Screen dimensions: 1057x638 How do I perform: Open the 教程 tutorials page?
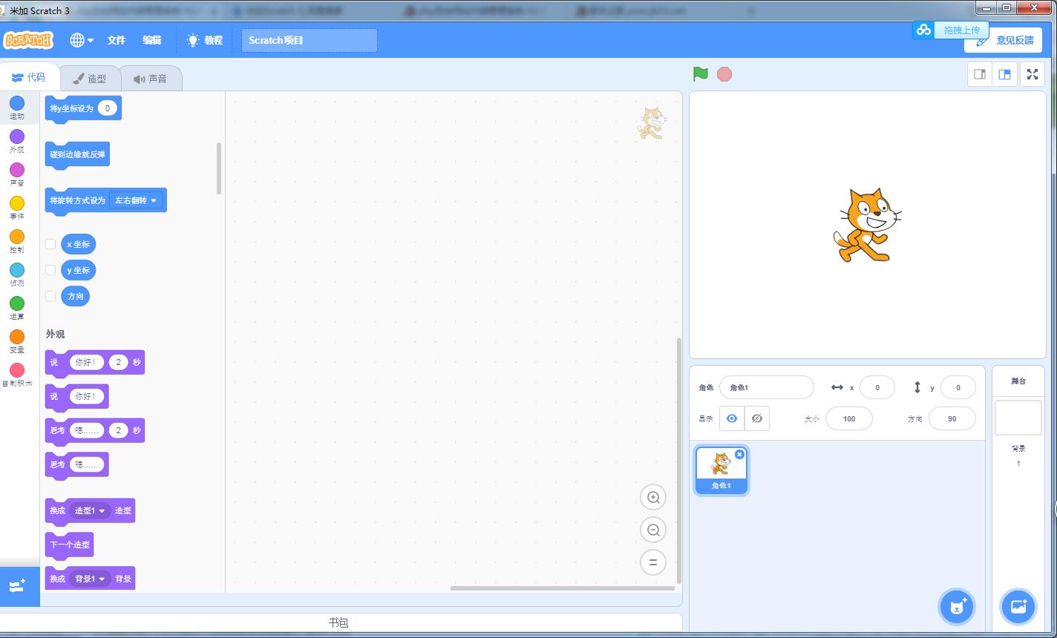[205, 40]
